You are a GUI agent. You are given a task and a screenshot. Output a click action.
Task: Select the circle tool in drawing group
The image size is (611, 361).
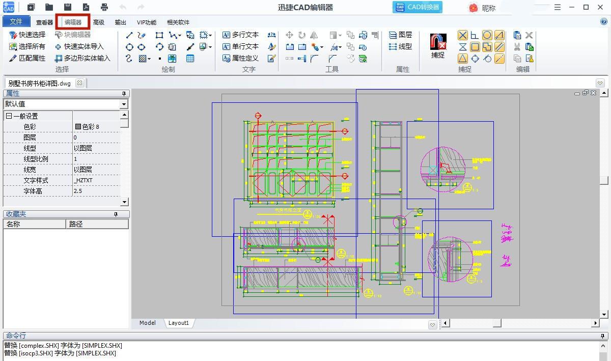129,47
